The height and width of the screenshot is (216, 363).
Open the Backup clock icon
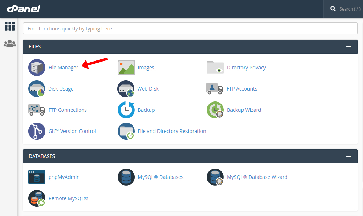[x=126, y=110]
